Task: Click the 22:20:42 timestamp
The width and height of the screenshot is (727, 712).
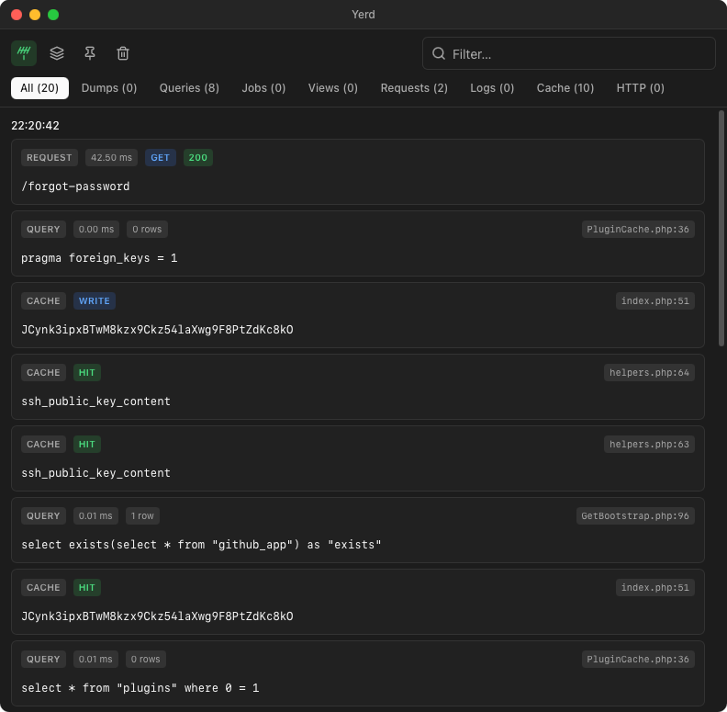Action: click(x=35, y=126)
